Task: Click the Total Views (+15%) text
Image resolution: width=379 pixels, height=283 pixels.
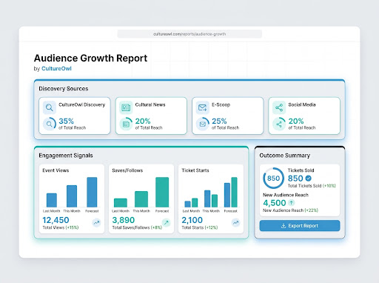Action: coord(61,227)
